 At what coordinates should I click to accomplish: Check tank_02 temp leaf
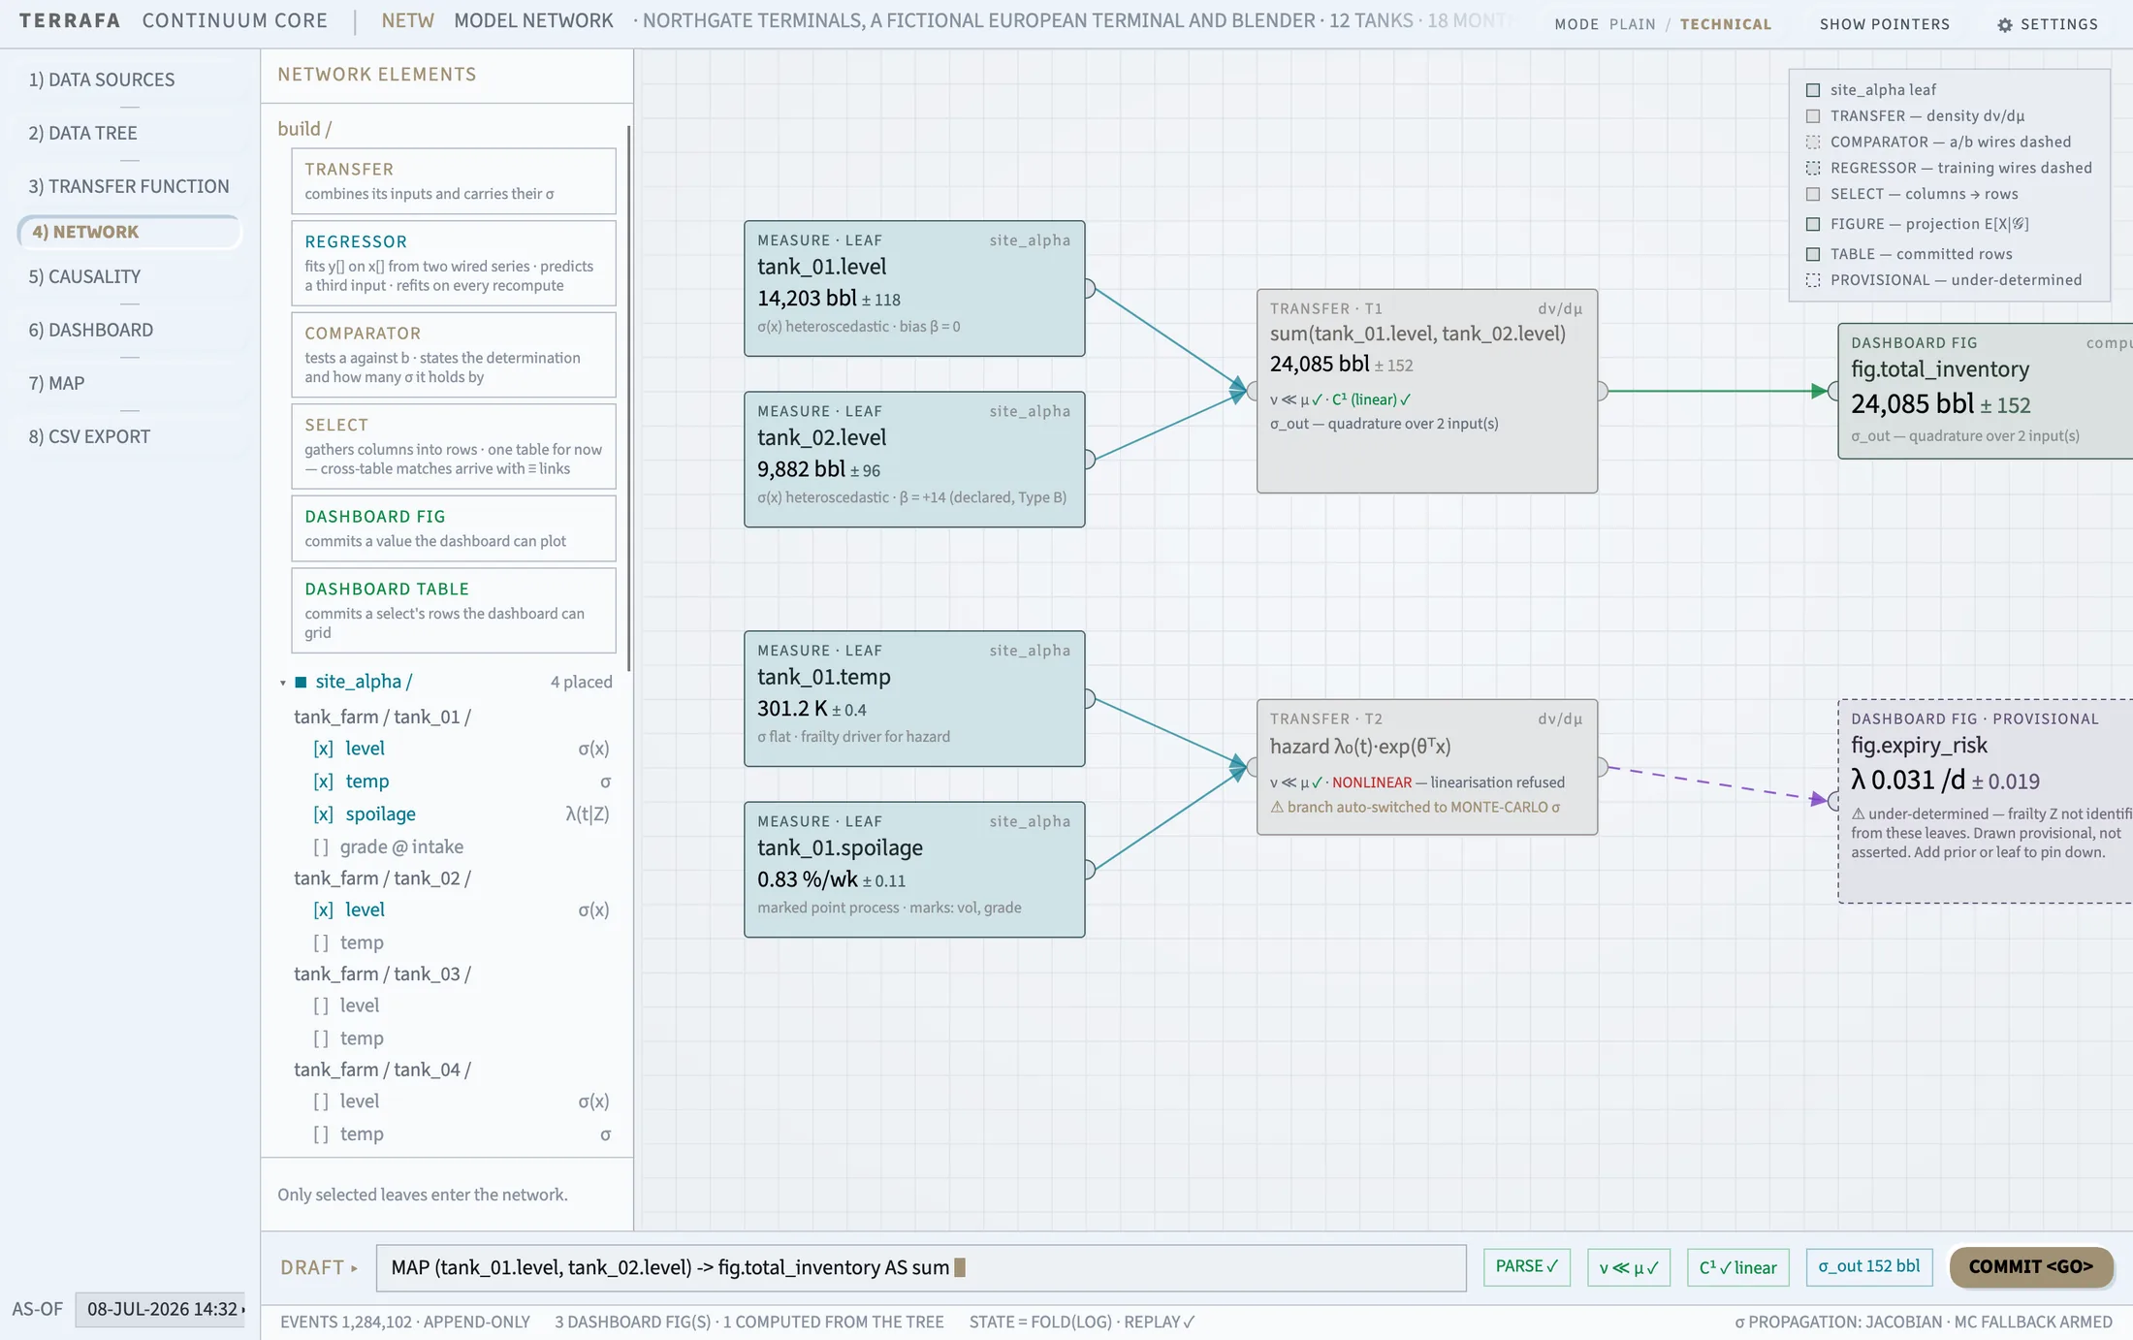point(321,943)
